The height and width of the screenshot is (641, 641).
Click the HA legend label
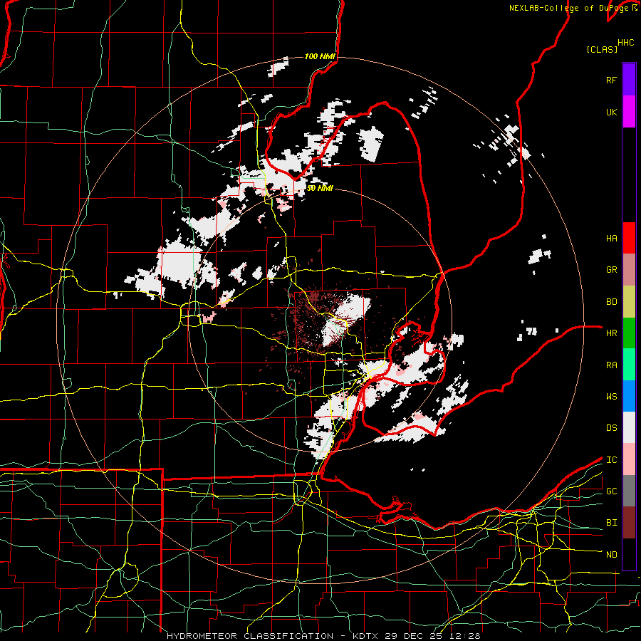(611, 239)
